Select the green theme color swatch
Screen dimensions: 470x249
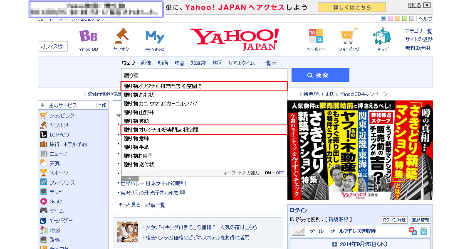click(405, 18)
